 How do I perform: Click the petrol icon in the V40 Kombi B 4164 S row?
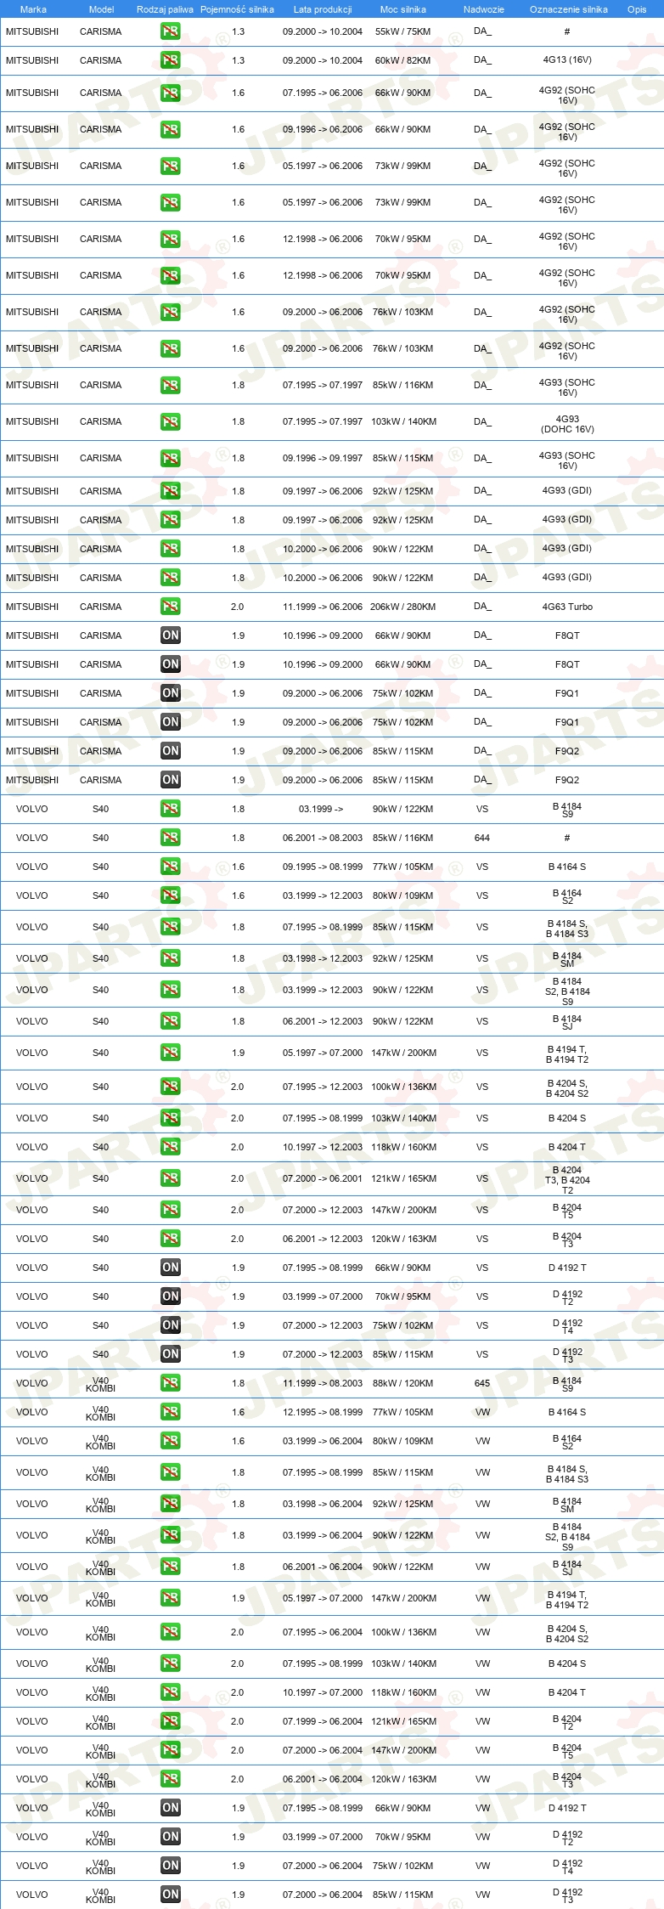(x=170, y=1412)
